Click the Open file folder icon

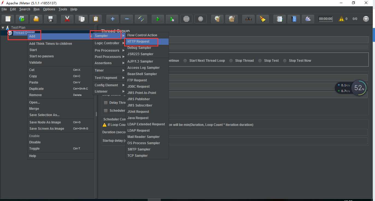click(x=36, y=19)
